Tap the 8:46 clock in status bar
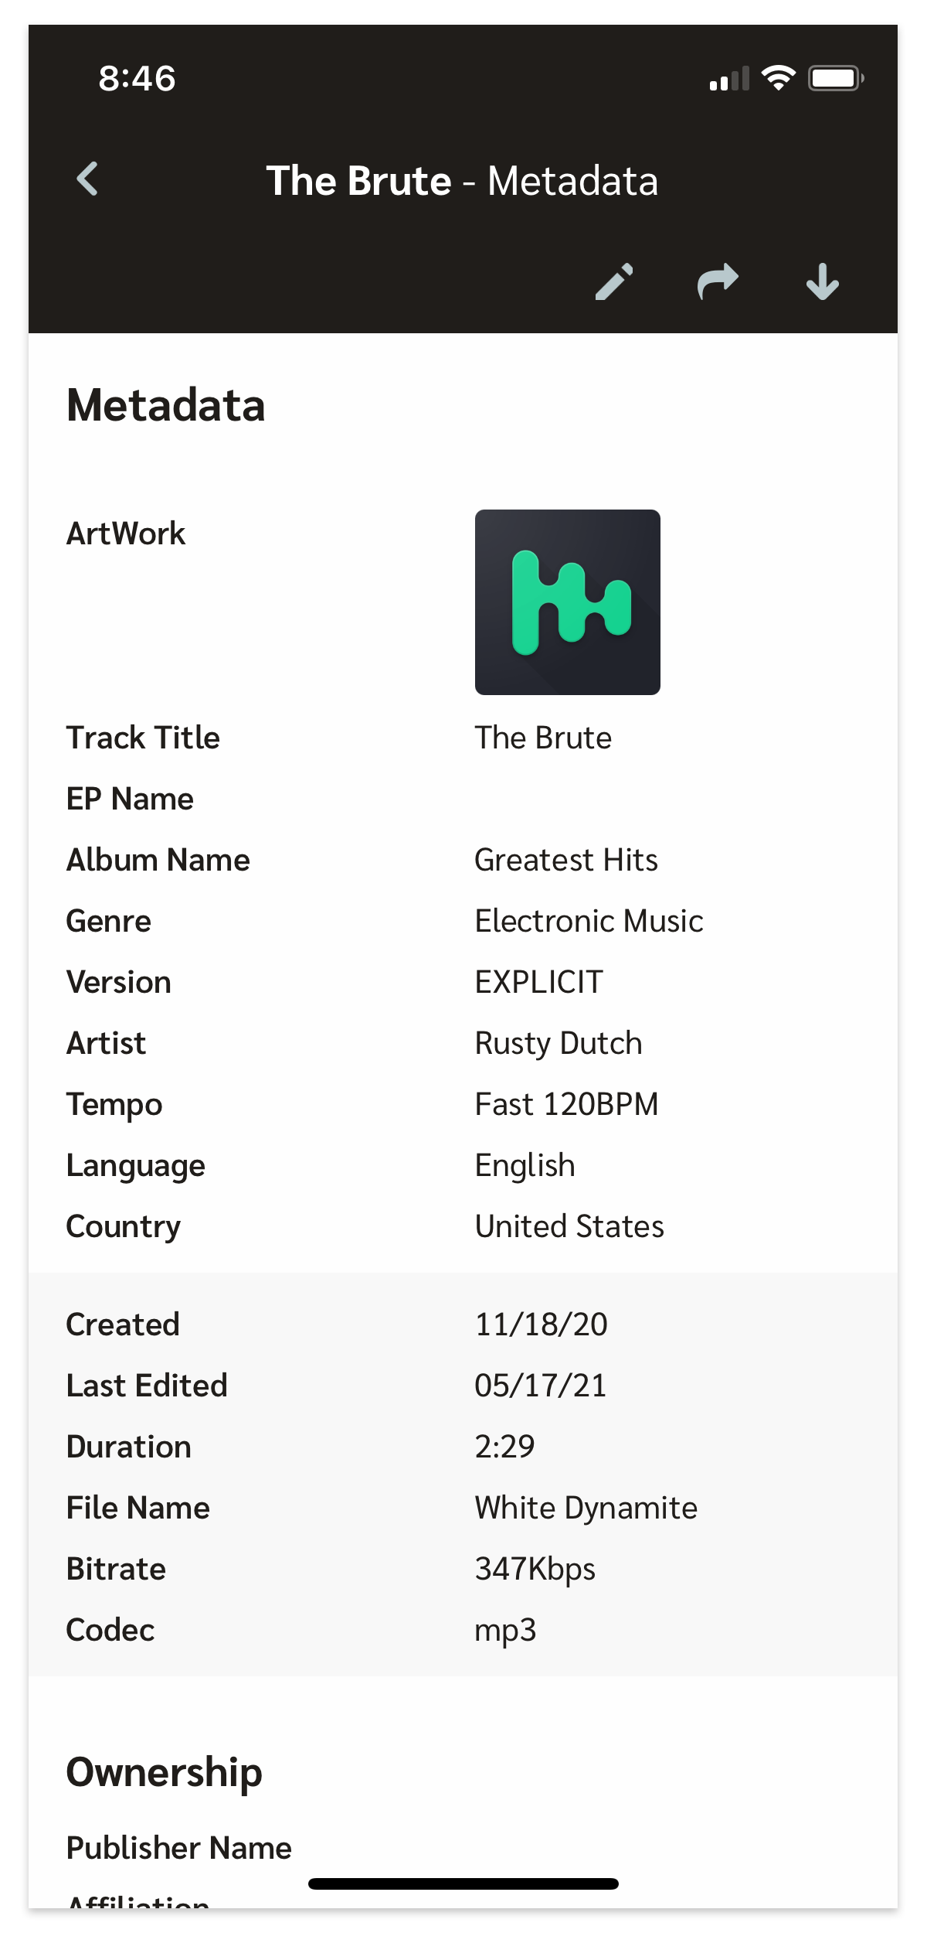 (x=138, y=78)
